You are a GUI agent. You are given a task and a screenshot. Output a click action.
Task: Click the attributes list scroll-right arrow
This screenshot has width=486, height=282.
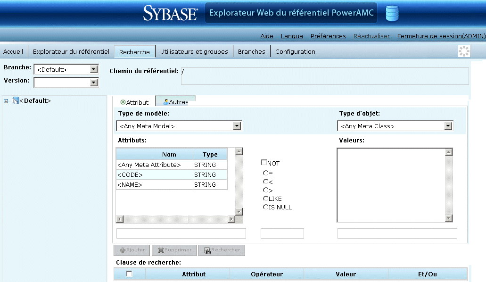click(x=231, y=219)
